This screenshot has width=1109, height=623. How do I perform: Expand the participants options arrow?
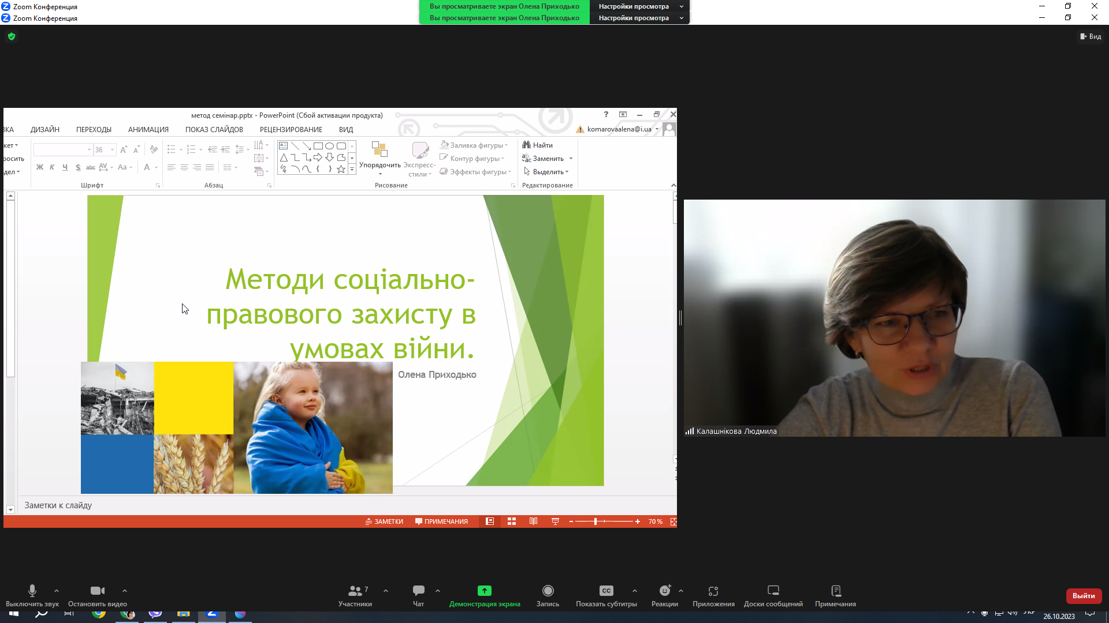pos(386,591)
